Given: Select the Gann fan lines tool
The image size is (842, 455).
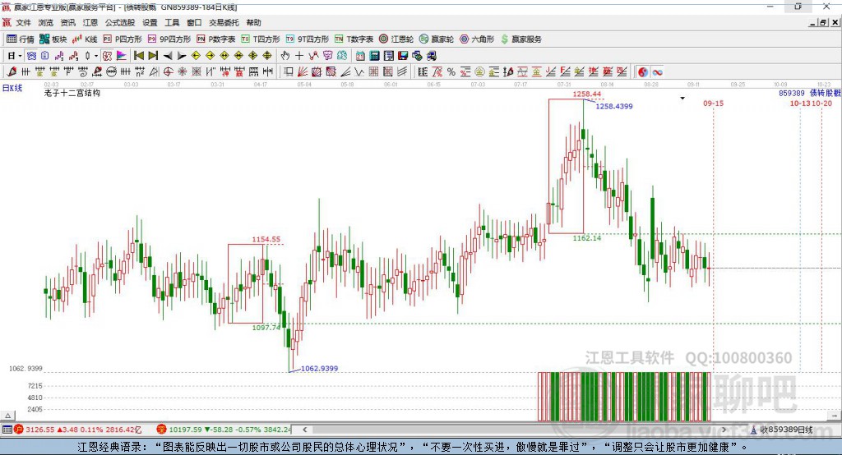Looking at the screenshot, I should 303,72.
